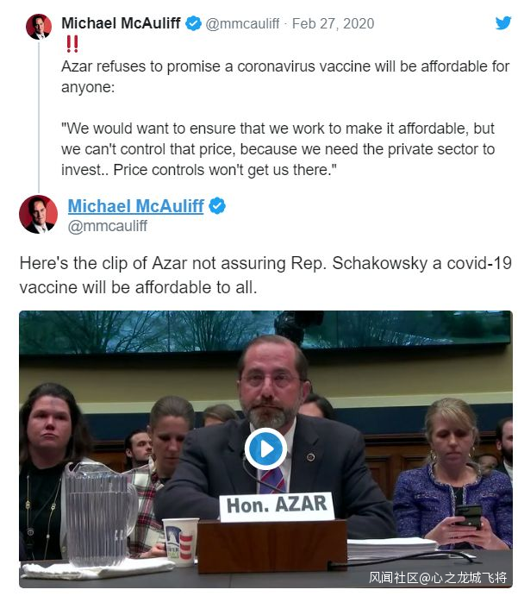Click the water pitcher in the video thumbnail
The height and width of the screenshot is (596, 518).
pyautogui.click(x=100, y=514)
